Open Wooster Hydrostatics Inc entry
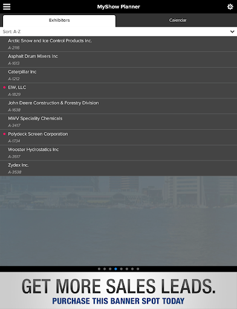This screenshot has height=309, width=237. pyautogui.click(x=118, y=153)
